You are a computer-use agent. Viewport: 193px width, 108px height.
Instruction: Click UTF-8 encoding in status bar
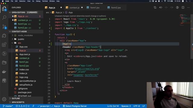137,106
